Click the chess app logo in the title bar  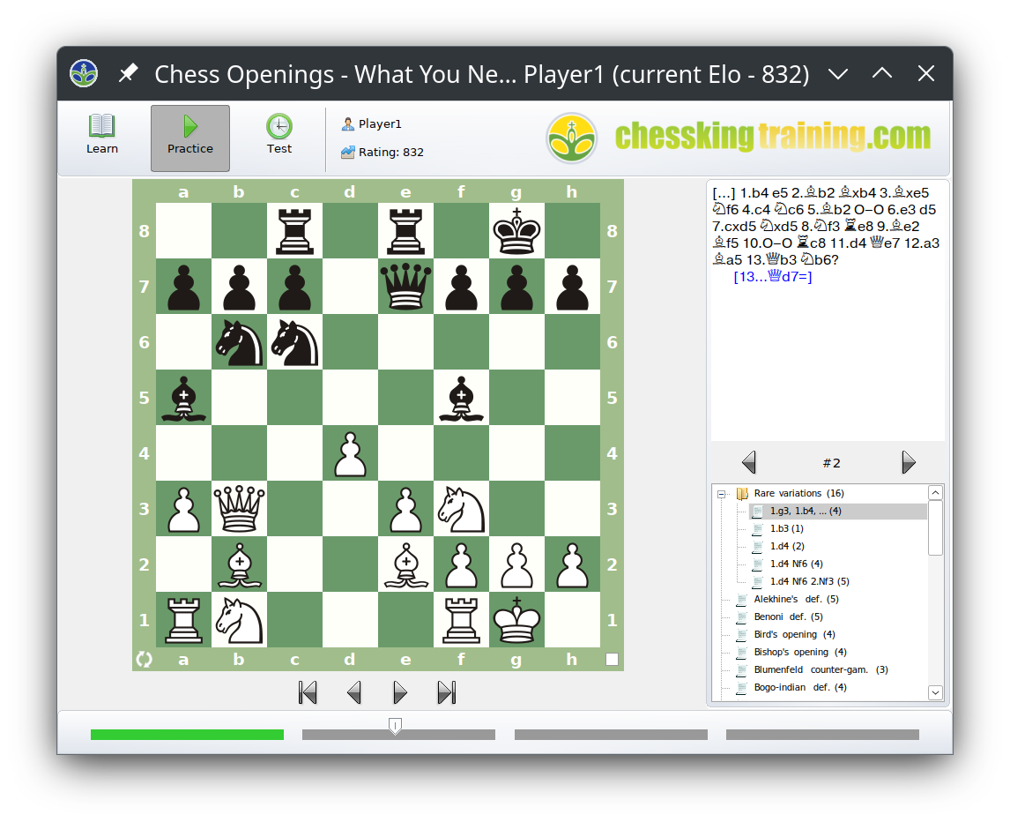pyautogui.click(x=84, y=73)
